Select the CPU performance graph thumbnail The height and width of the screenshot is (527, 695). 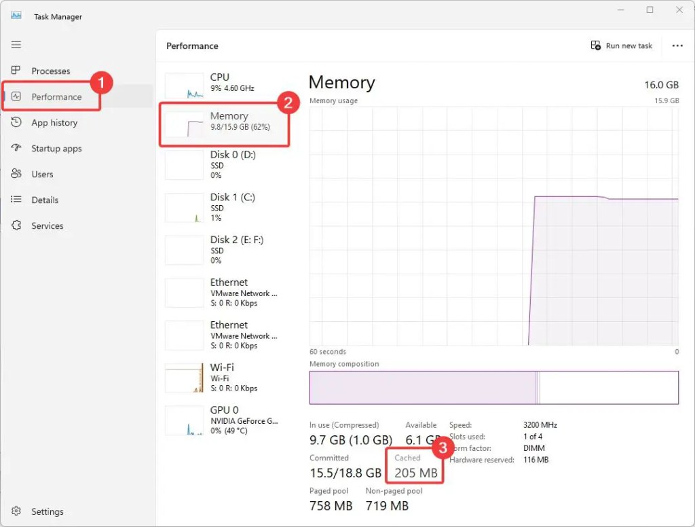point(185,86)
